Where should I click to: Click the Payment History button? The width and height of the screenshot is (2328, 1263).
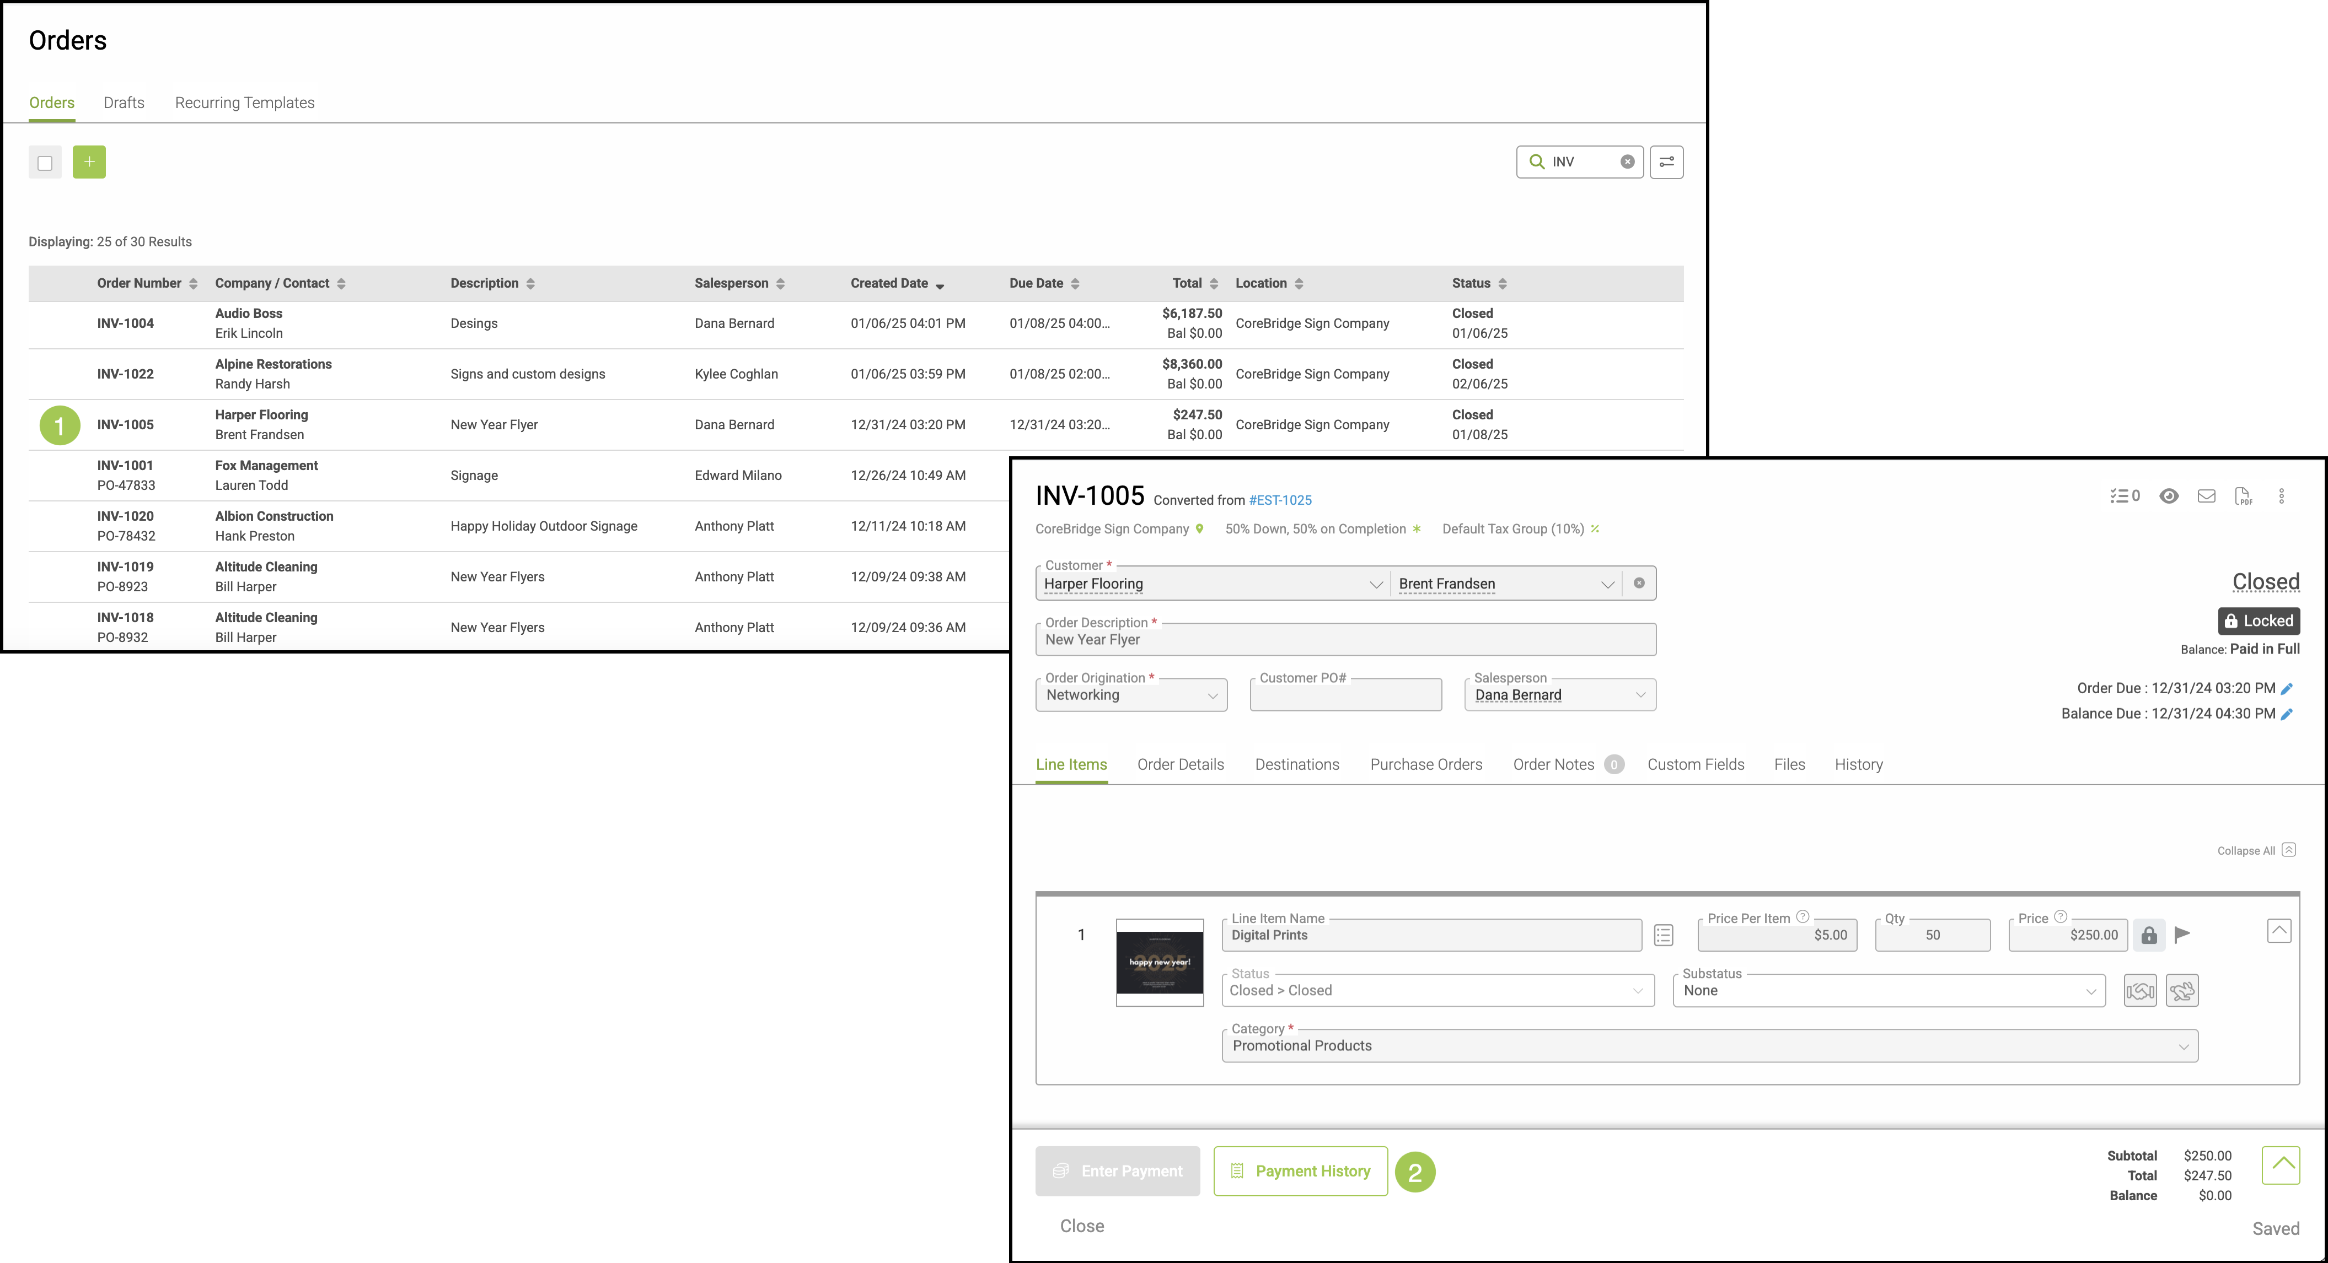[x=1300, y=1171]
